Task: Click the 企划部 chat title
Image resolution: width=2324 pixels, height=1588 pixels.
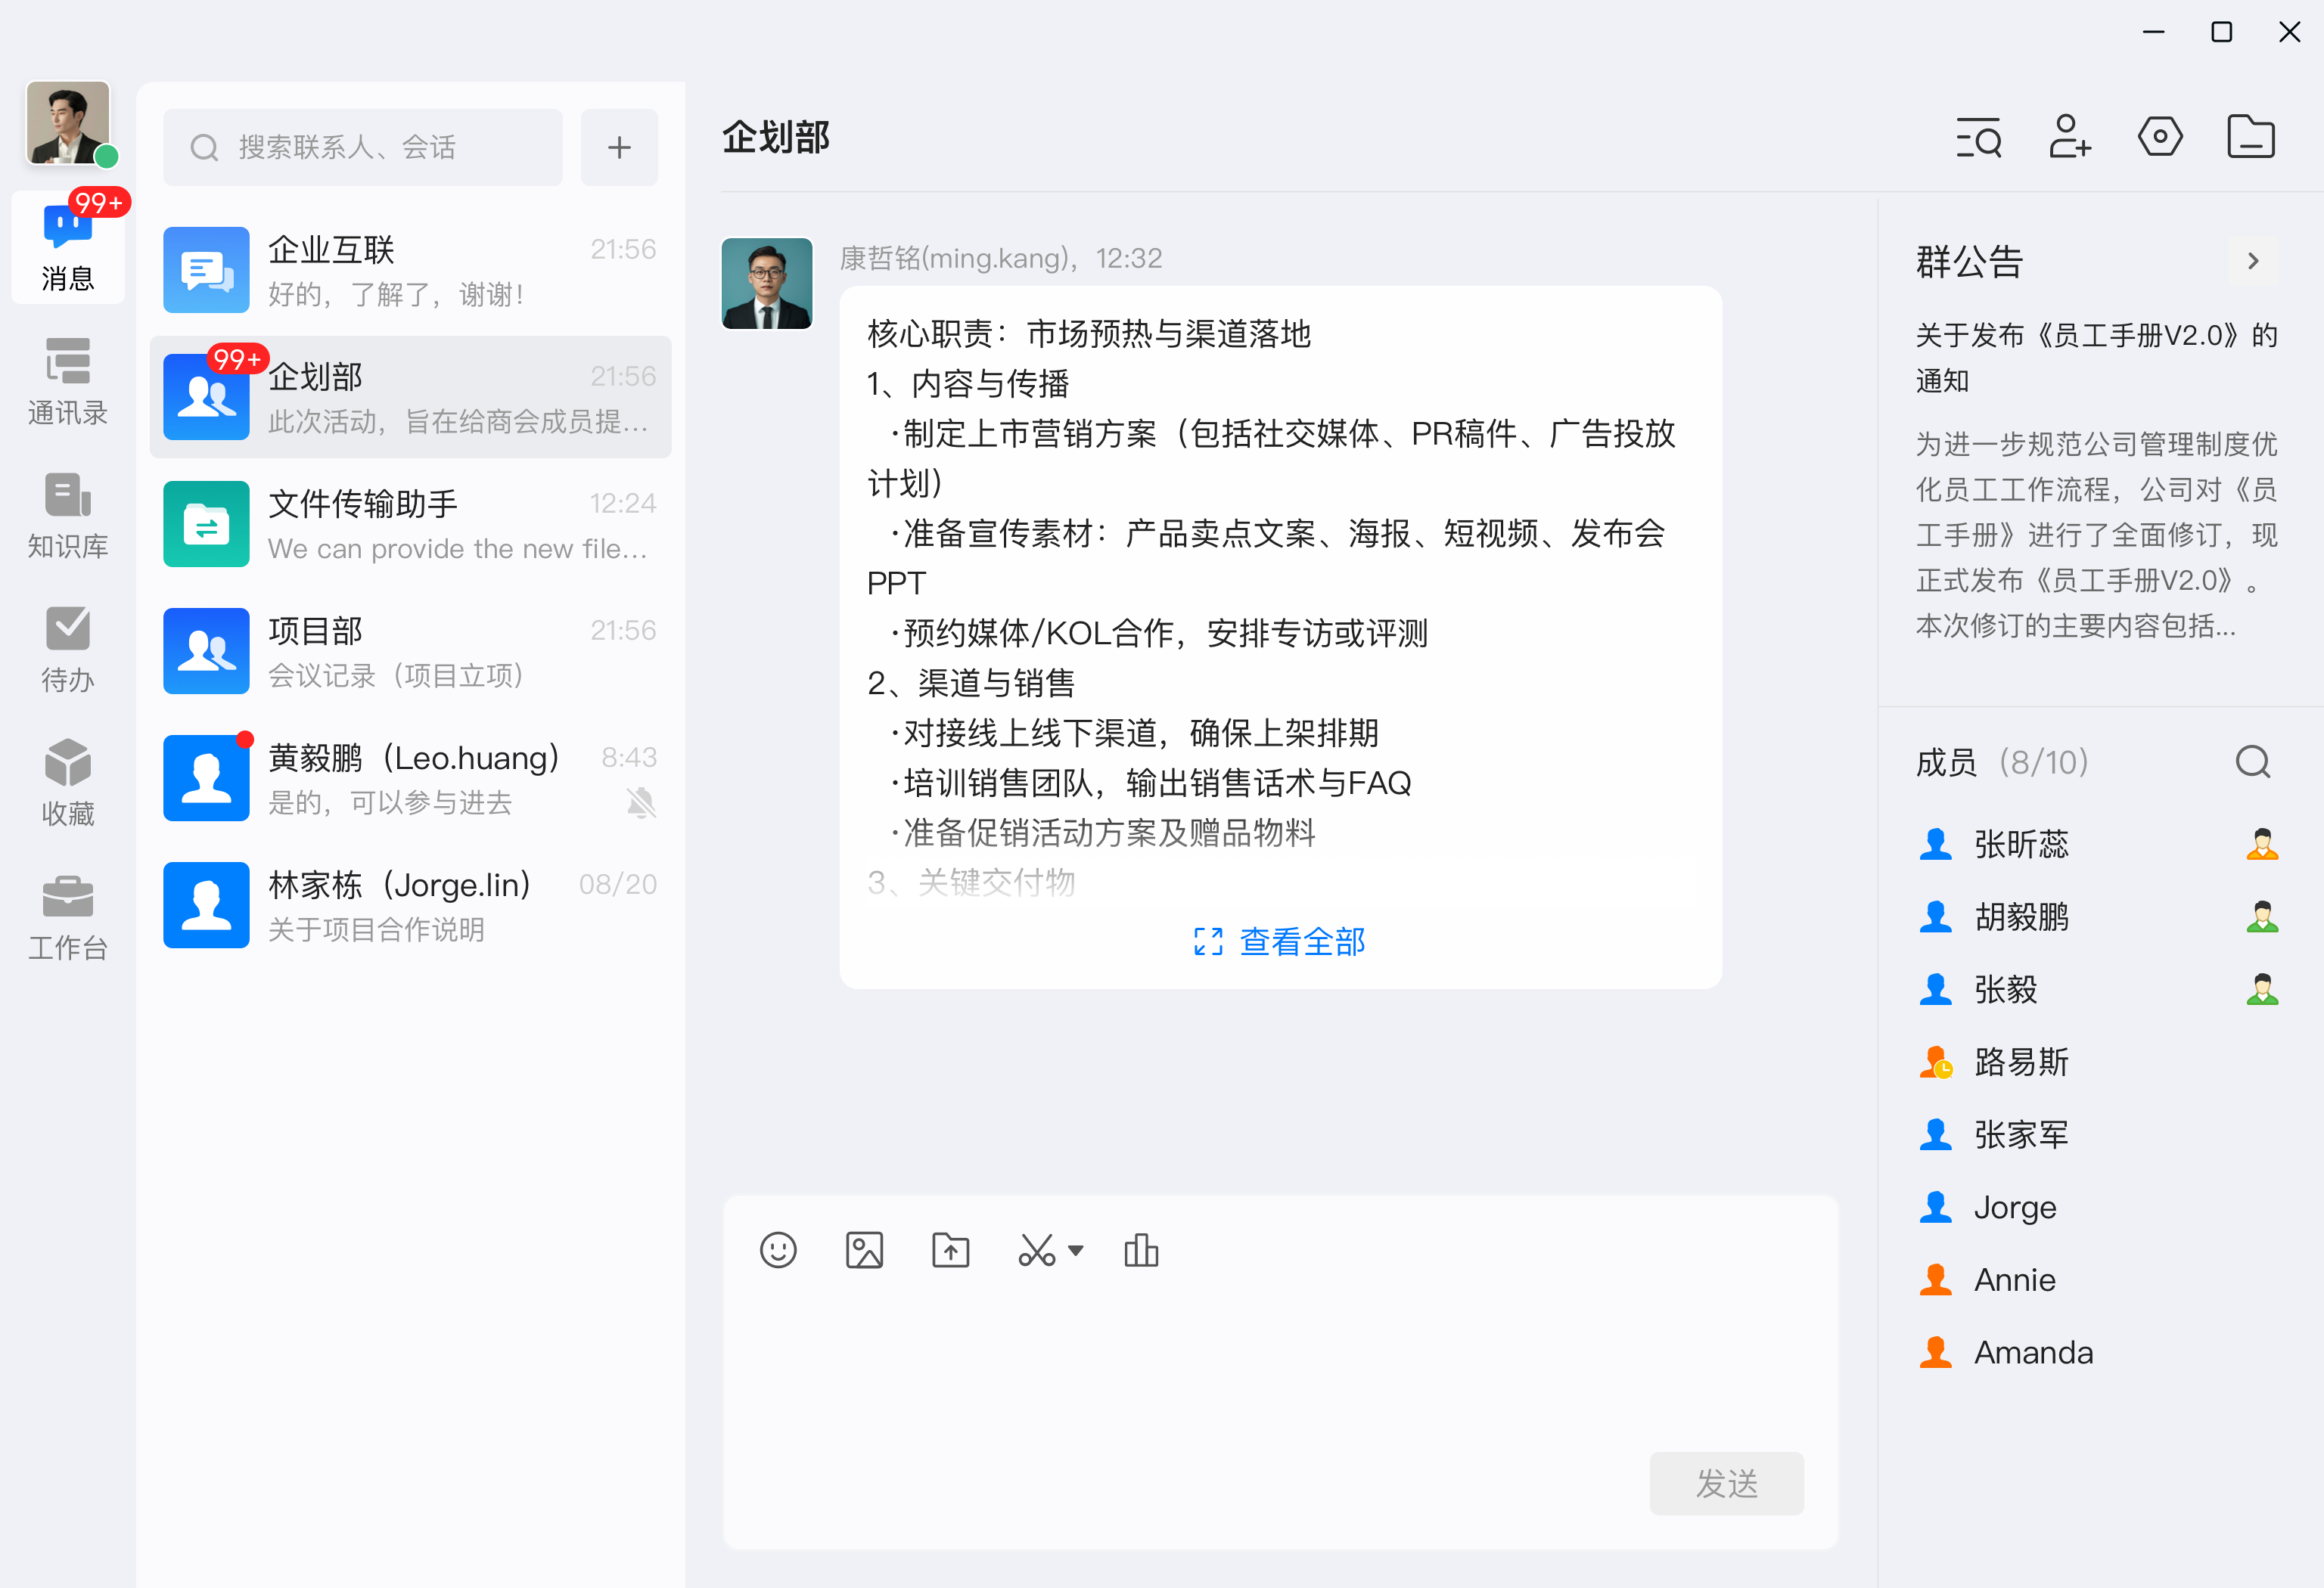Action: (776, 137)
